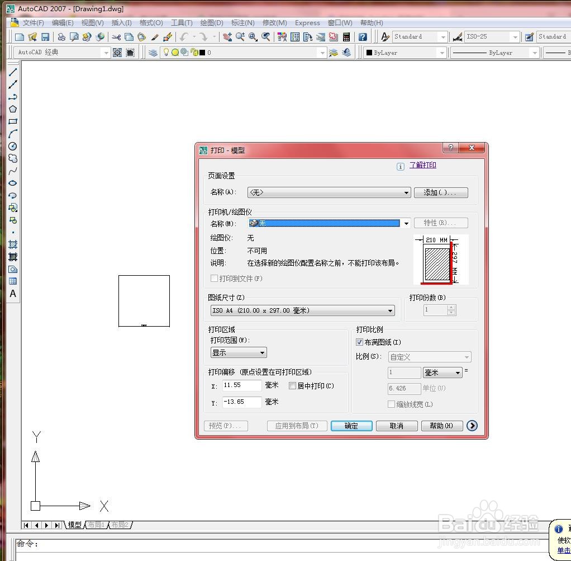Open the AutoCAD 经典 workspace dropdown
The width and height of the screenshot is (571, 561).
(x=61, y=53)
